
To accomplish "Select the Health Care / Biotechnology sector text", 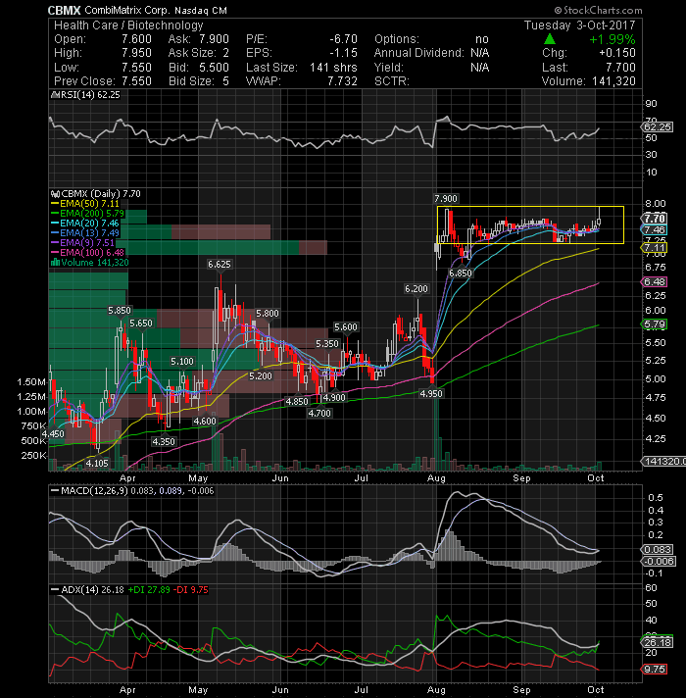I will pos(128,25).
